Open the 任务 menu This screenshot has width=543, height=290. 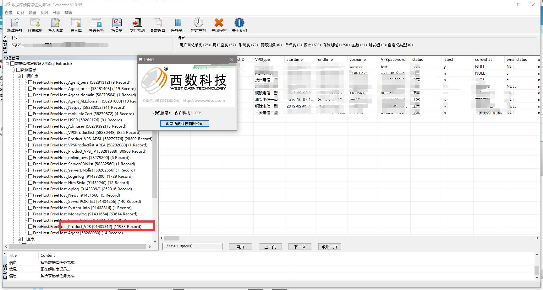[x=8, y=13]
